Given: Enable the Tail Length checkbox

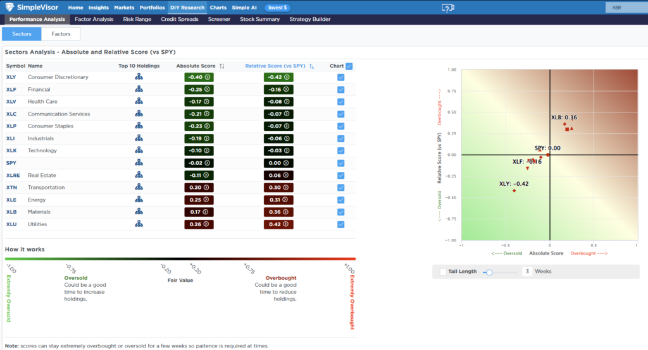Looking at the screenshot, I should click(x=443, y=272).
